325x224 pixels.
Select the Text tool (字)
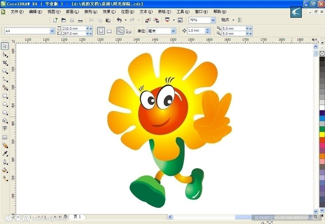pos(5,128)
